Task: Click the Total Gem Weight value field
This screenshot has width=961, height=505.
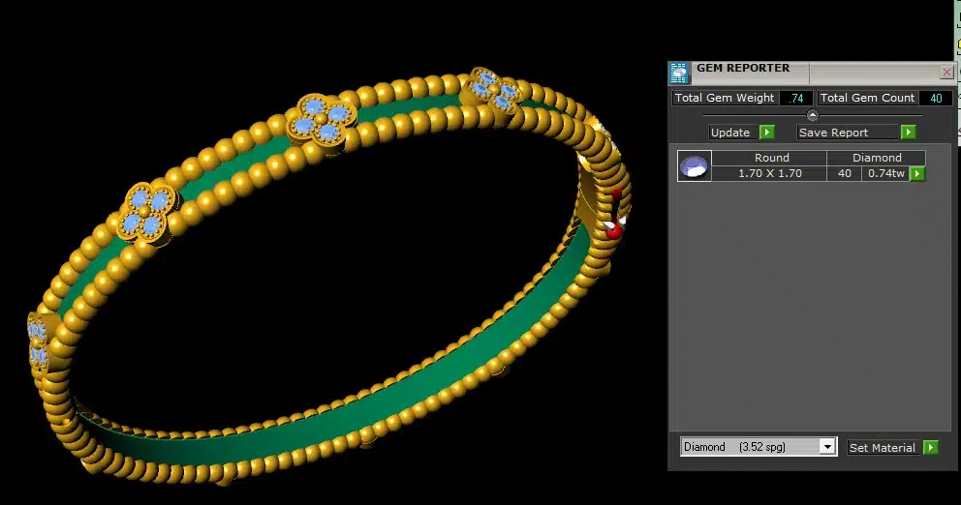Action: (796, 99)
